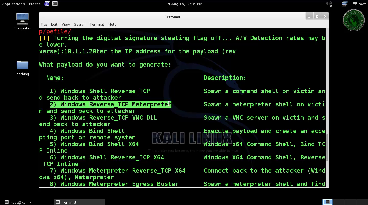Switch to Terminal taskbar window button
The image size is (368, 205).
pyautogui.click(x=79, y=202)
